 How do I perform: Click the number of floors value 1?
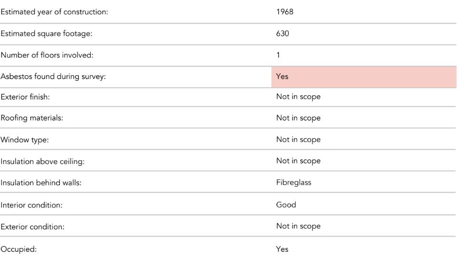(x=278, y=55)
